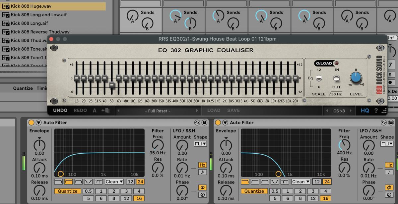Flip the EQ scale 12/6 switch
This screenshot has width=398, height=204.
coord(319,78)
